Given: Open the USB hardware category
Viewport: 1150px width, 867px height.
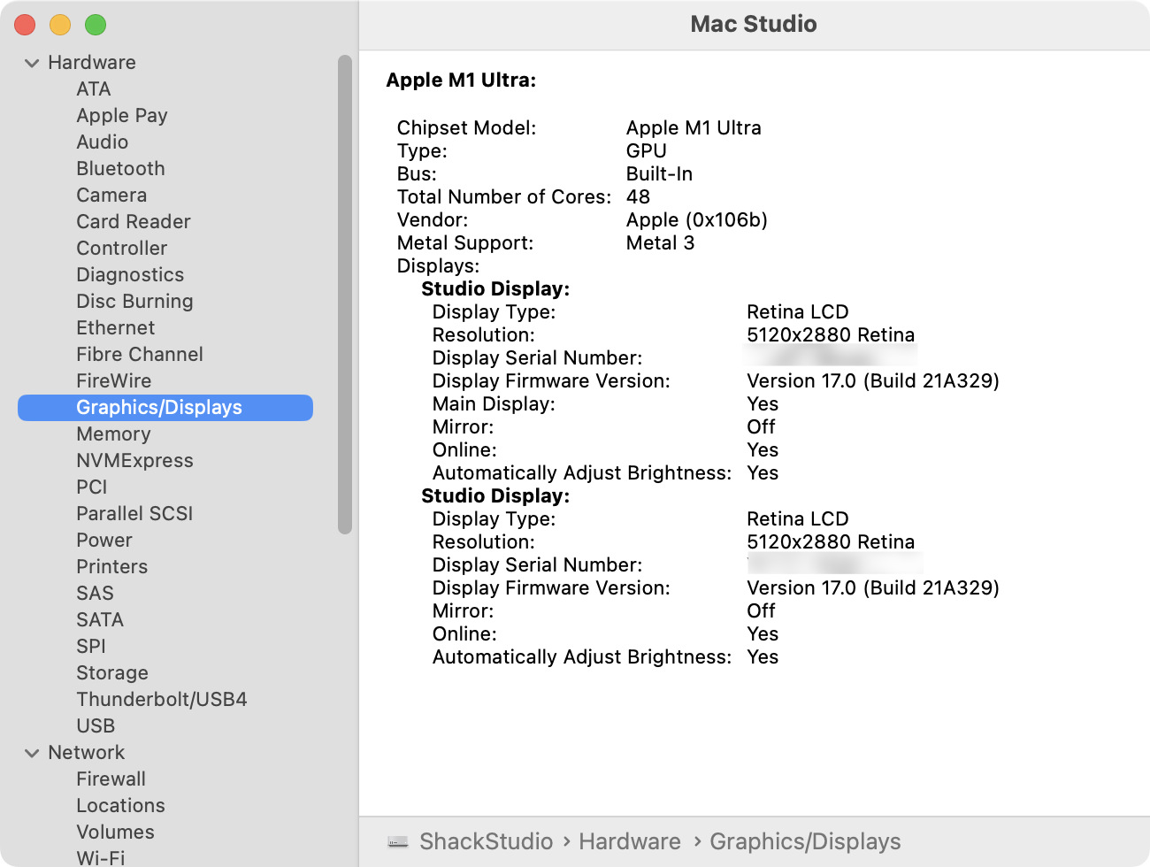Looking at the screenshot, I should (96, 726).
